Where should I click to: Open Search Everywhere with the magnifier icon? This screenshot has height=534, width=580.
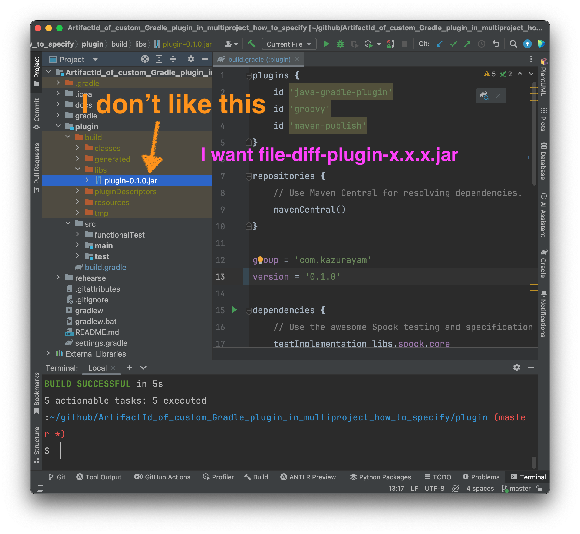(513, 44)
